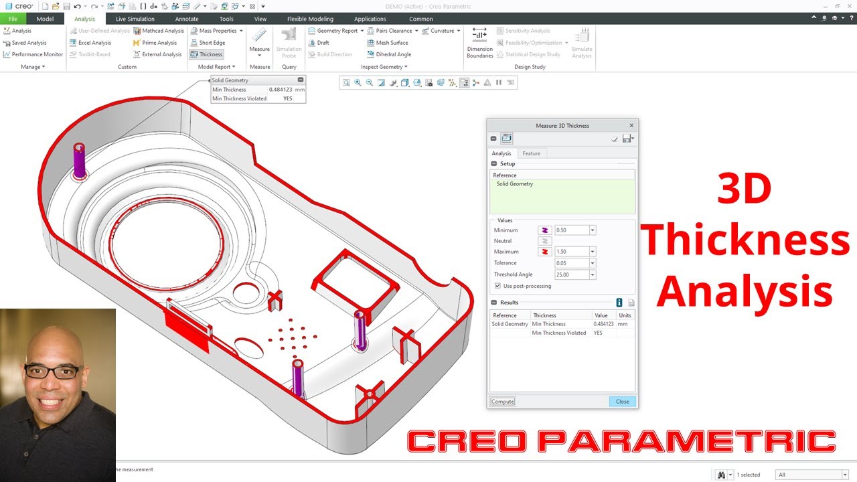The height and width of the screenshot is (482, 857).
Task: Open the Threshold Angle dropdown
Action: point(593,274)
